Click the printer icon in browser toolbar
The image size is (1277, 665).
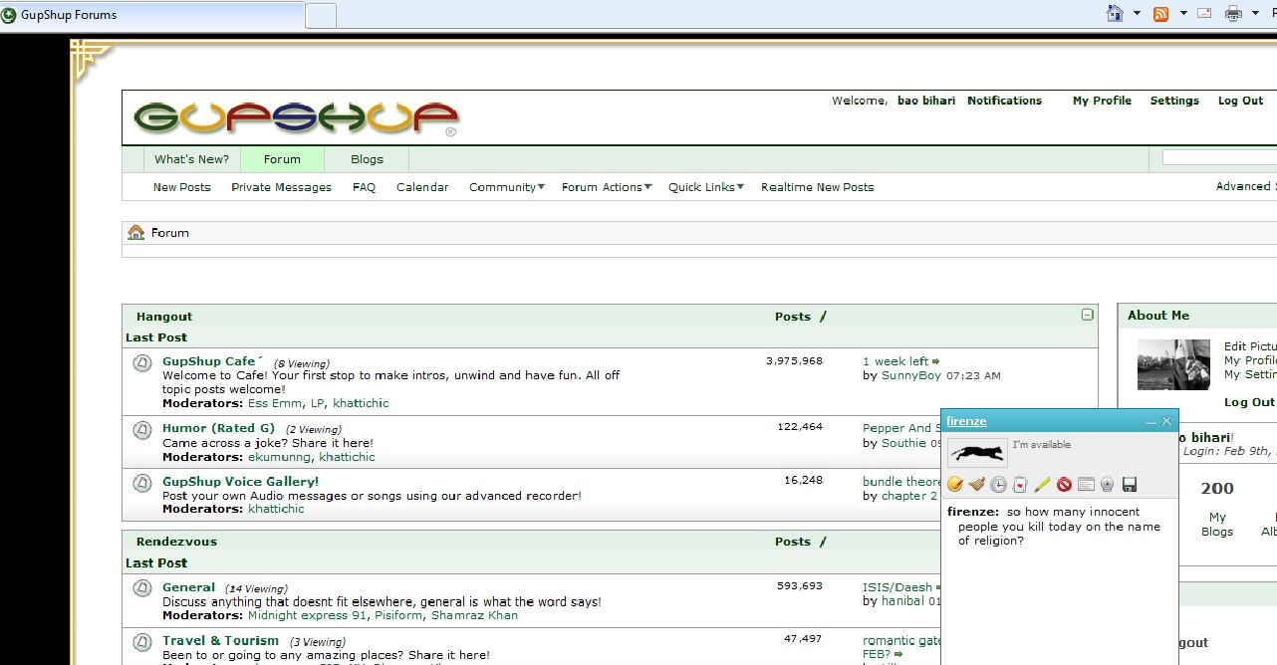(1233, 14)
